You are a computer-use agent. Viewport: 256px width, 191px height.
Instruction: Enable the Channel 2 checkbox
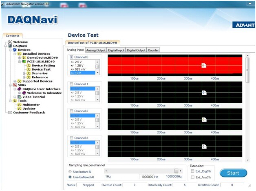(71, 111)
